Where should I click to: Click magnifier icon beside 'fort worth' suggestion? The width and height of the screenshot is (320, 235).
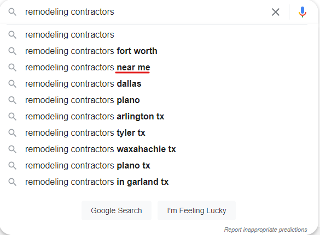[x=12, y=51]
